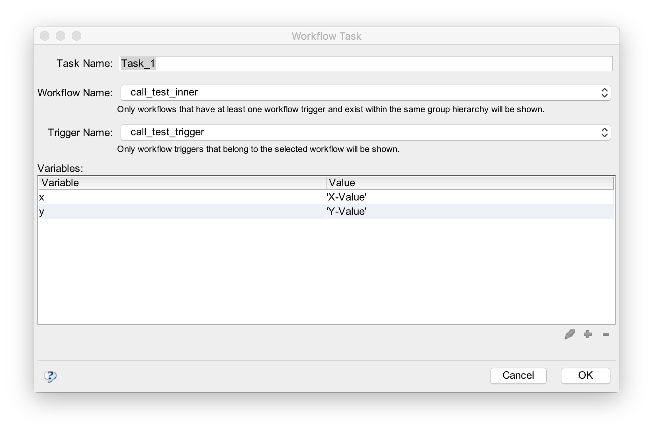Select the variable row x

click(159, 197)
